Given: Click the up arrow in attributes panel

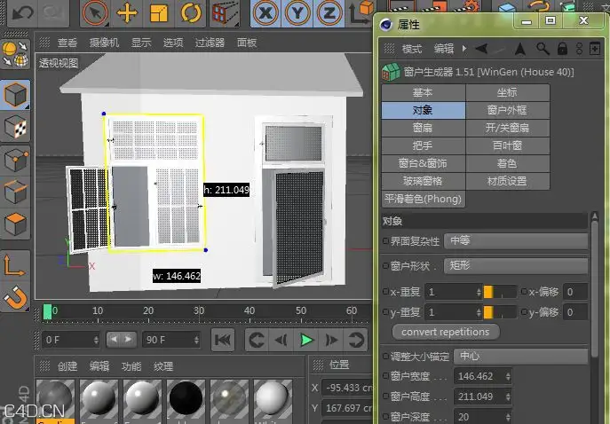Looking at the screenshot, I should (x=519, y=49).
